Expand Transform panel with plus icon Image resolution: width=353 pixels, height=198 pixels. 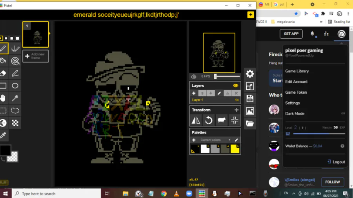pos(237,110)
